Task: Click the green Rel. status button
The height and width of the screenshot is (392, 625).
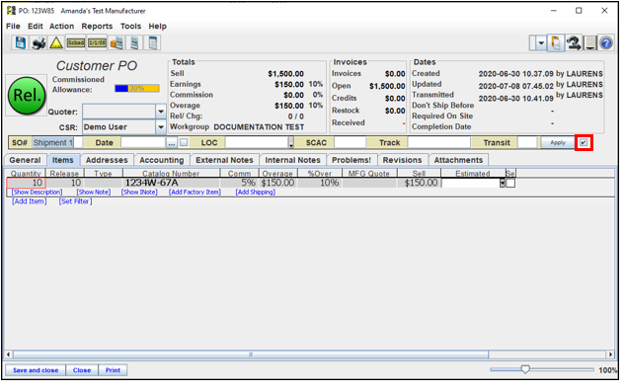Action: 27,96
